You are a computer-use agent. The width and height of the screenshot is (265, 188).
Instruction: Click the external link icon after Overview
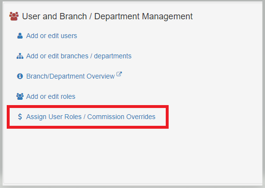pyautogui.click(x=119, y=74)
